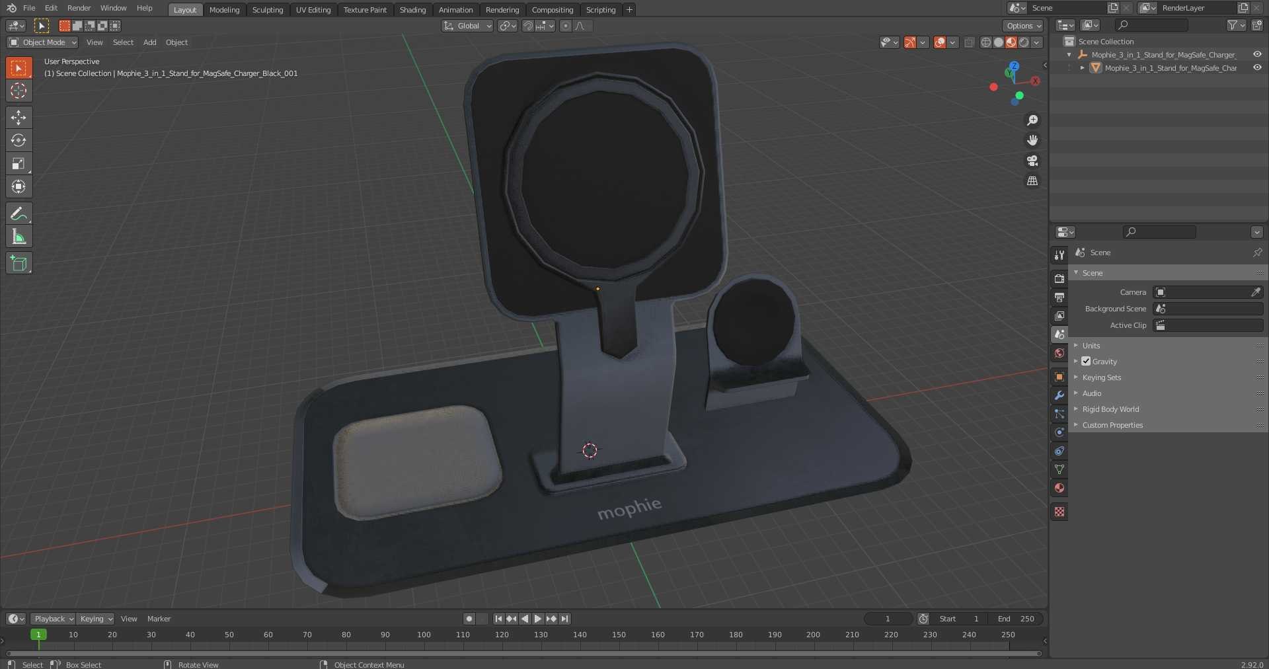The height and width of the screenshot is (669, 1269).
Task: Switch to the Shading workspace tab
Action: [x=412, y=10]
